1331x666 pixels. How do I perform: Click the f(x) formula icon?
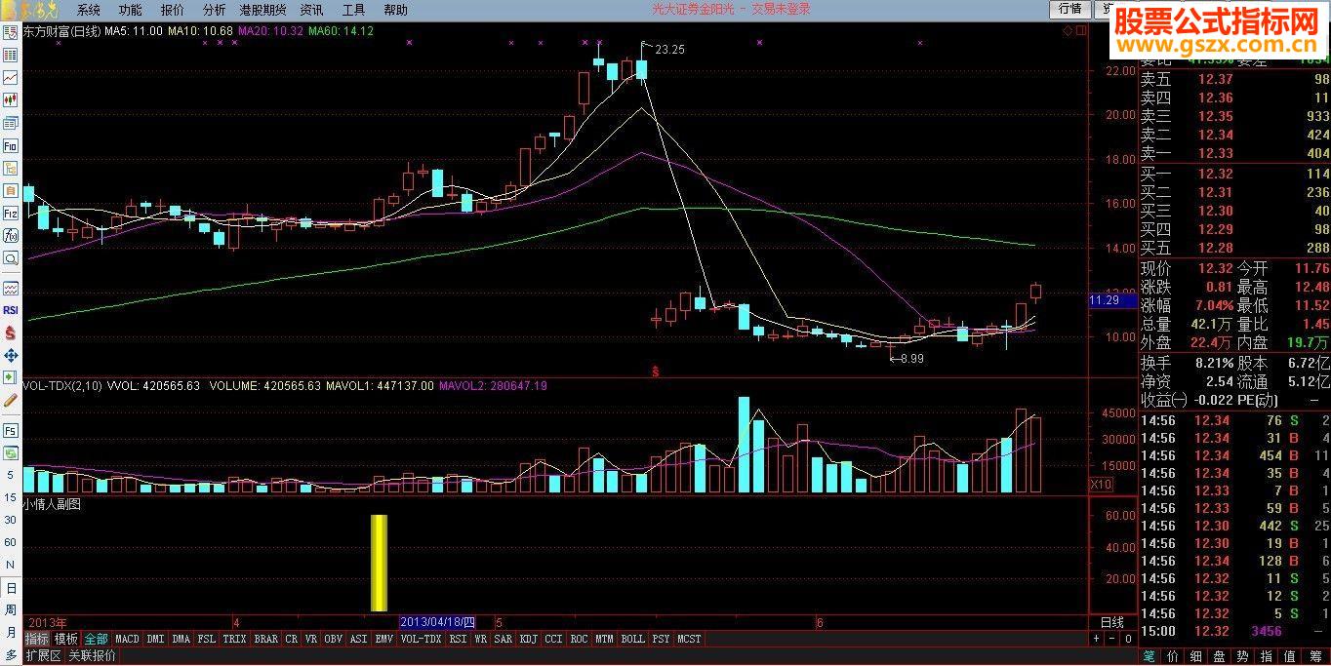click(x=11, y=235)
